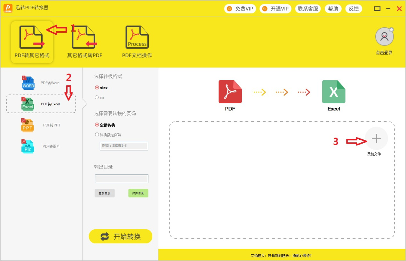The height and width of the screenshot is (261, 406).
Task: Focus the page range input field
Action: (124, 146)
